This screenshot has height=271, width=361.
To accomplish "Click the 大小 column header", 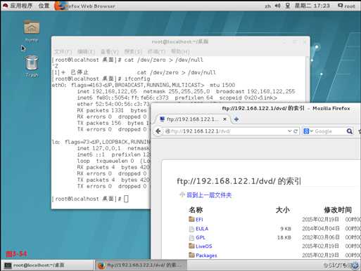I will pos(283,210).
